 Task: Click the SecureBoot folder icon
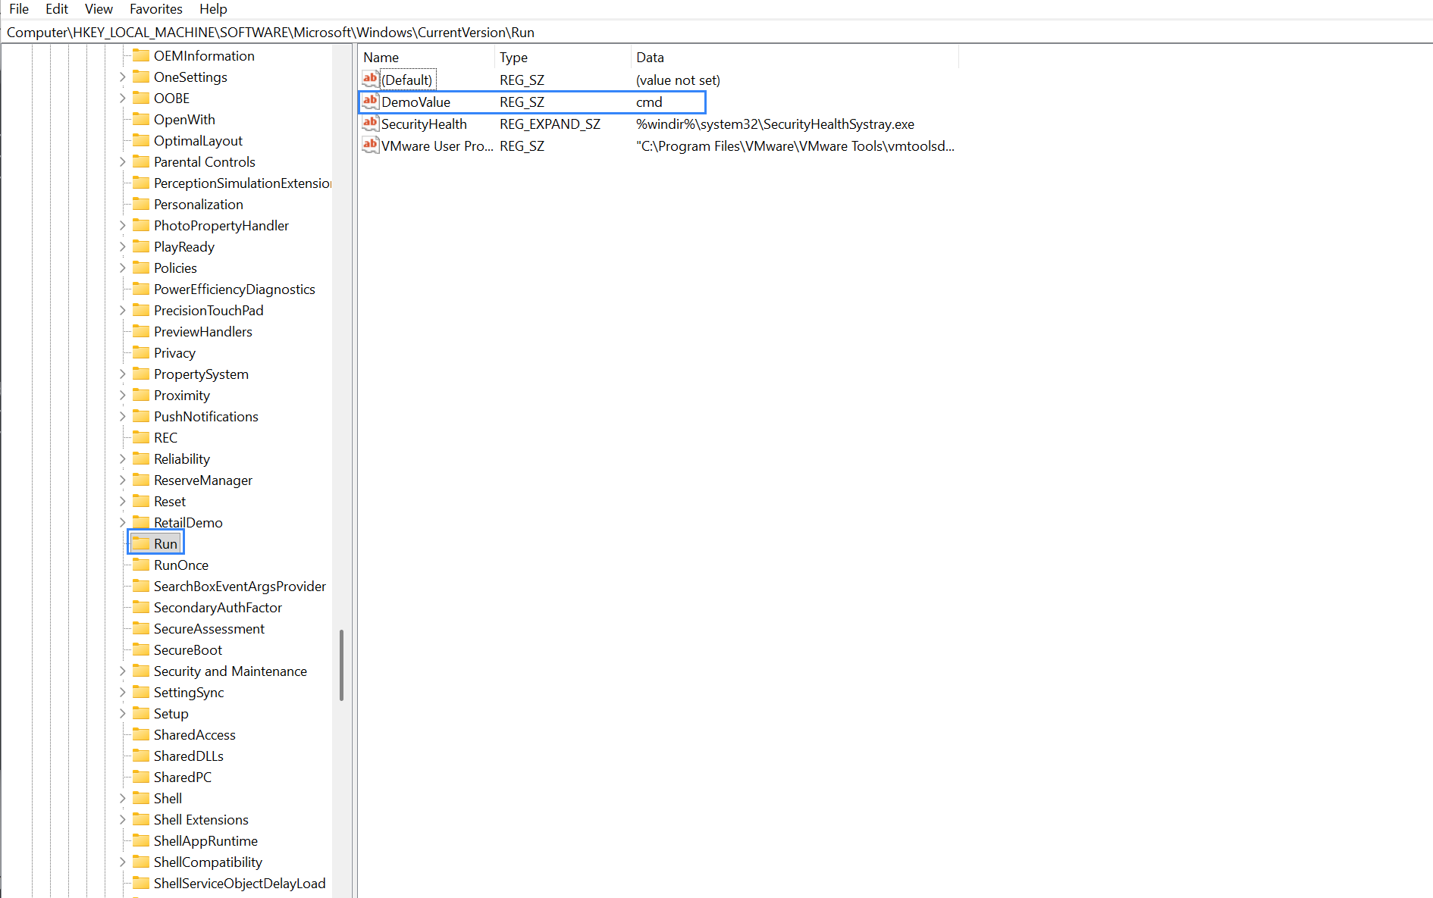pyautogui.click(x=143, y=649)
